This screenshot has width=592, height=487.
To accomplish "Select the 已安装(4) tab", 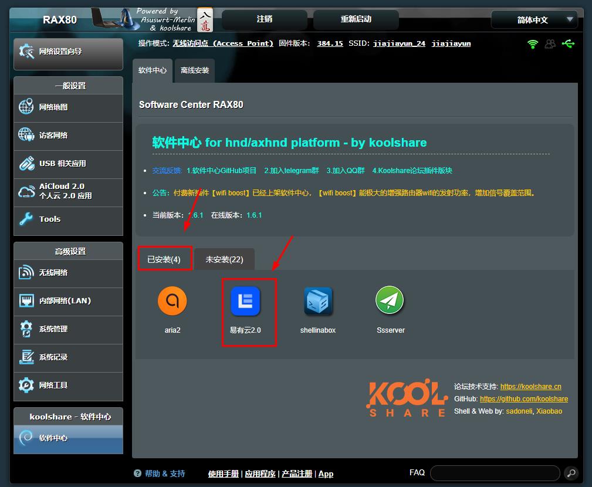I will pyautogui.click(x=164, y=259).
